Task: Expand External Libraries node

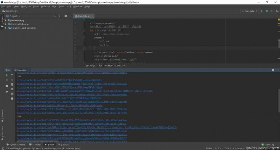Action: click(x=6, y=24)
